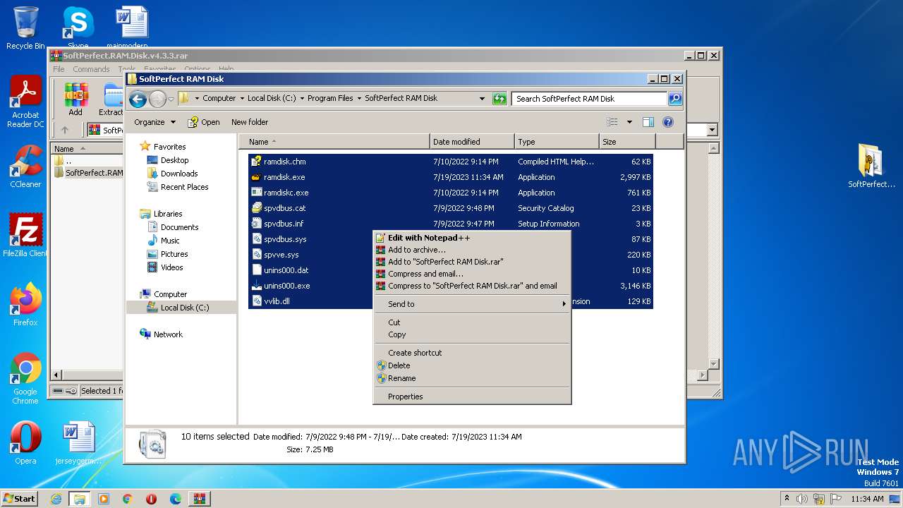Open Acrobat Reader DC desktop icon
The image size is (903, 508).
tap(25, 102)
